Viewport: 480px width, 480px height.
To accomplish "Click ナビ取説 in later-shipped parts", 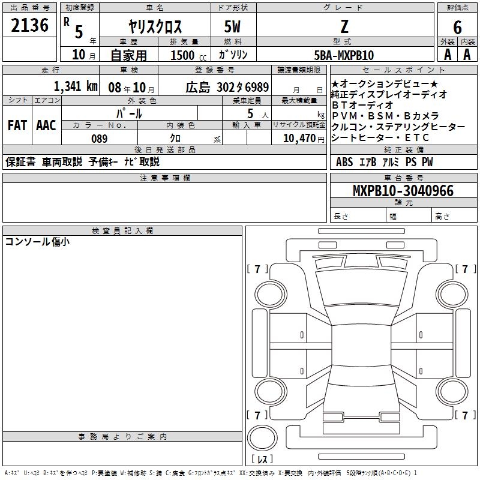I will (142, 161).
